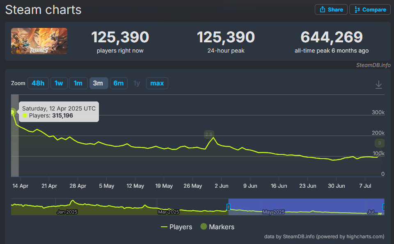The width and height of the screenshot is (394, 244).
Task: Click the 2.5 marker on the chart
Action: tap(209, 134)
